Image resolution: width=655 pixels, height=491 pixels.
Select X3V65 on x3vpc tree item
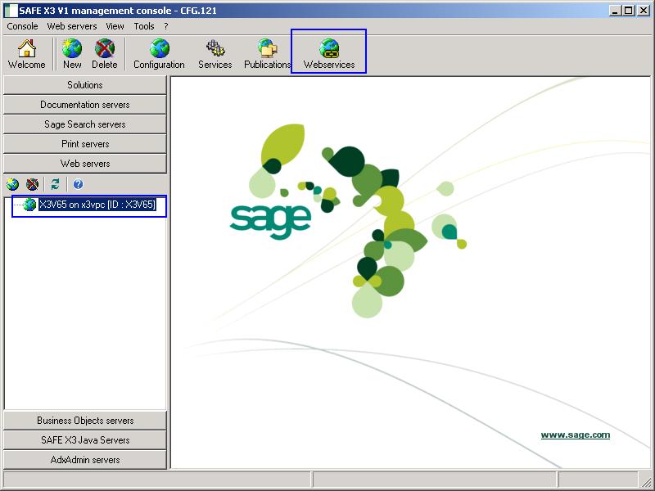[x=97, y=205]
